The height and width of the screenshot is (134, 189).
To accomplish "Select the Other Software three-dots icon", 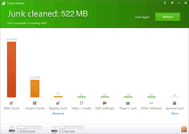I will coord(151,103).
